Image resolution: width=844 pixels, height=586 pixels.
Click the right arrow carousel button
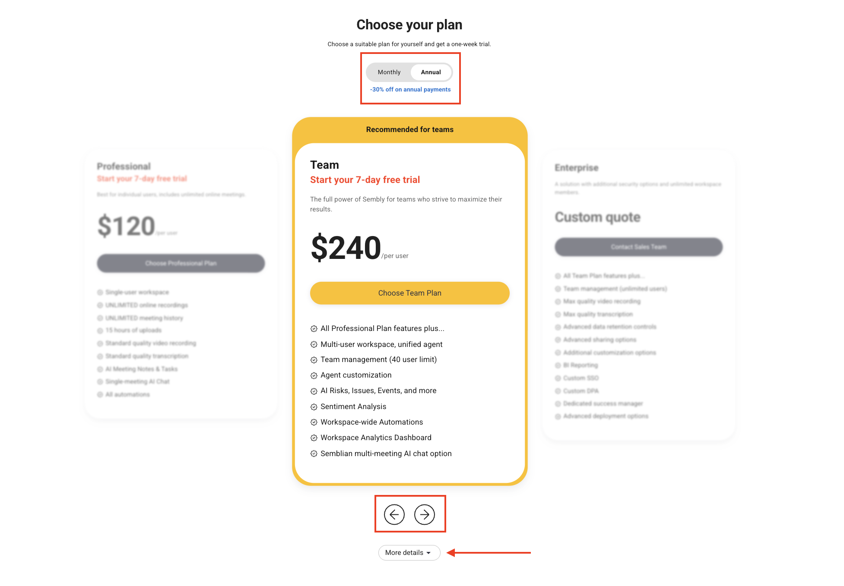point(425,514)
